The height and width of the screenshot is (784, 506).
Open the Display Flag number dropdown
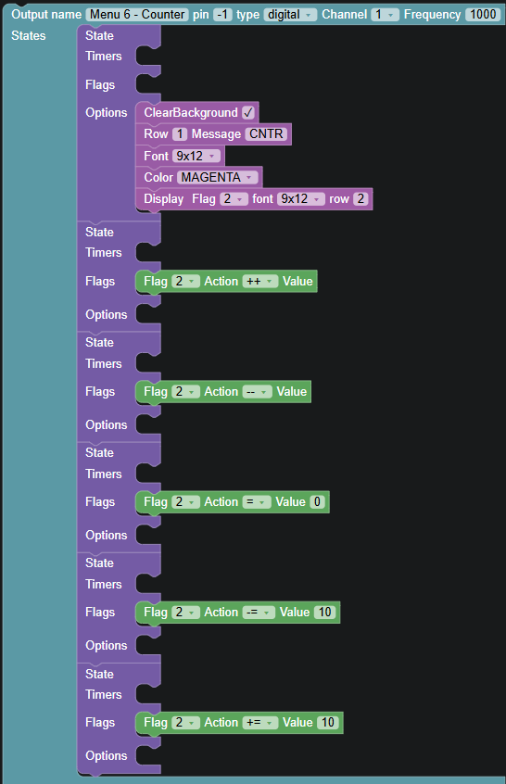click(x=234, y=199)
